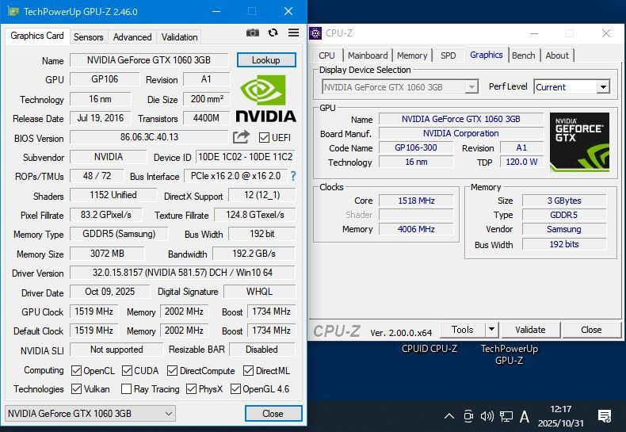Open the Perf Level Current dropdown
Screen dimensions: 626x432
(572, 87)
